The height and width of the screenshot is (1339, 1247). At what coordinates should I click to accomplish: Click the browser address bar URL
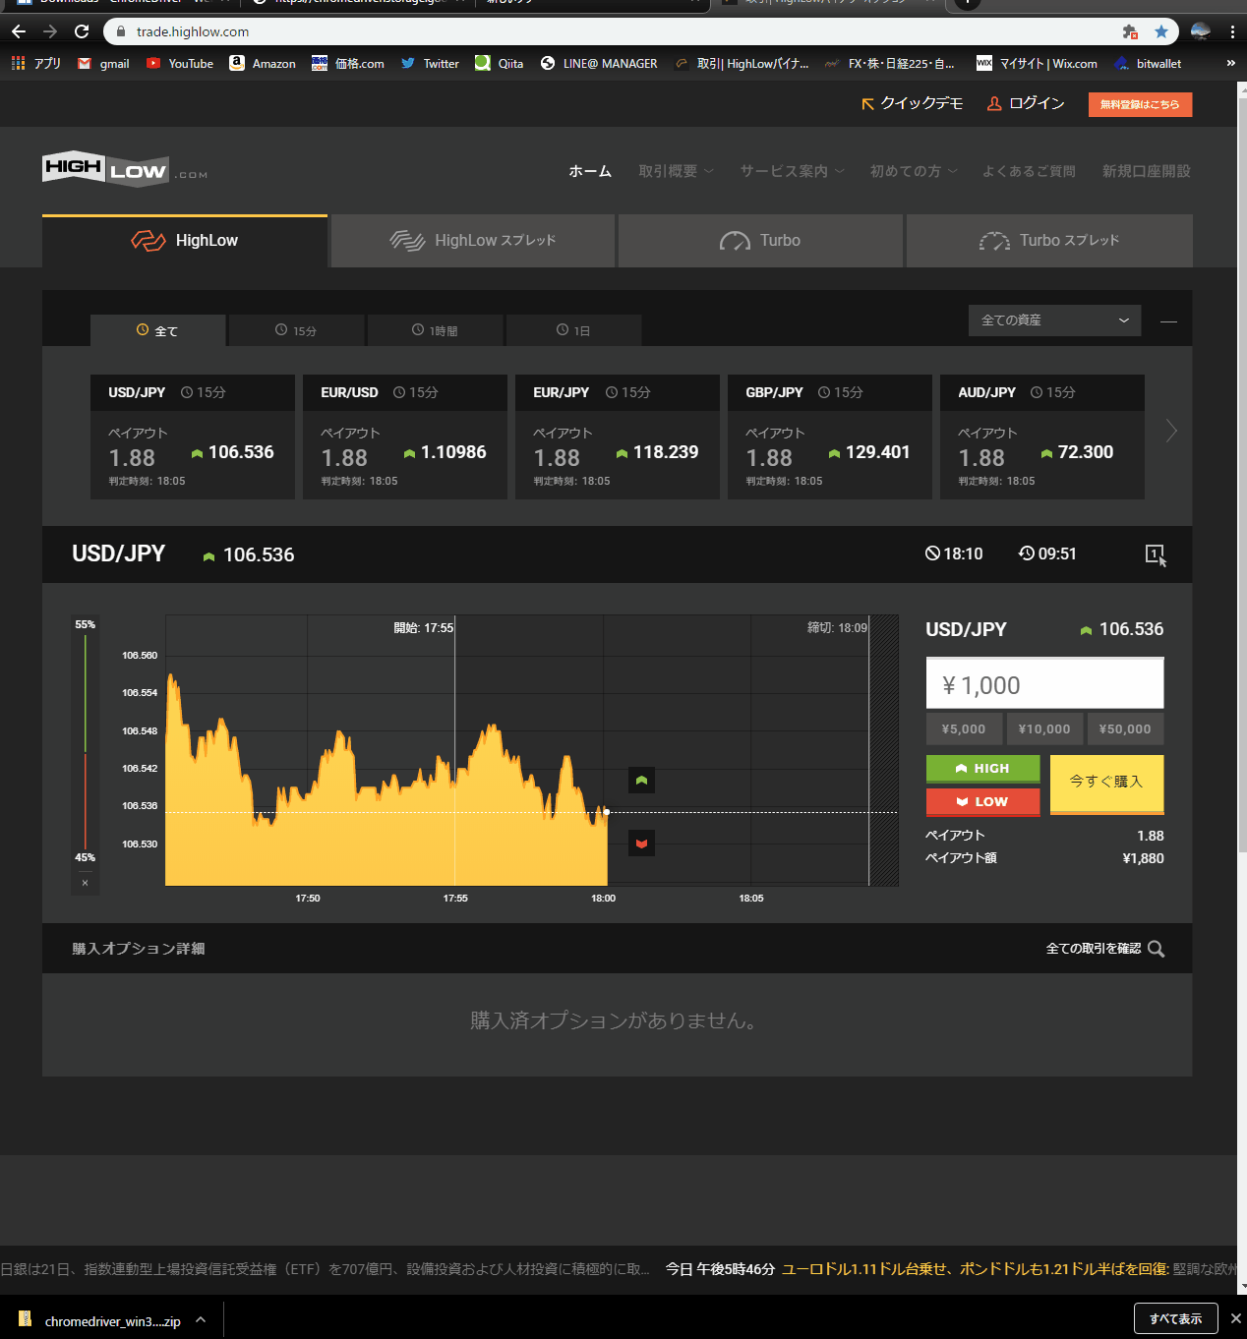coord(193,31)
